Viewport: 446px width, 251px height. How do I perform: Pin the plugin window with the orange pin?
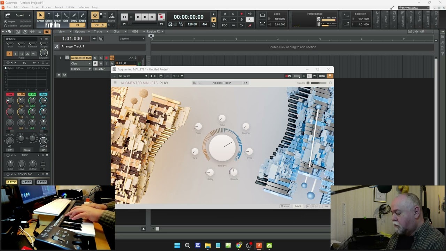tap(330, 76)
